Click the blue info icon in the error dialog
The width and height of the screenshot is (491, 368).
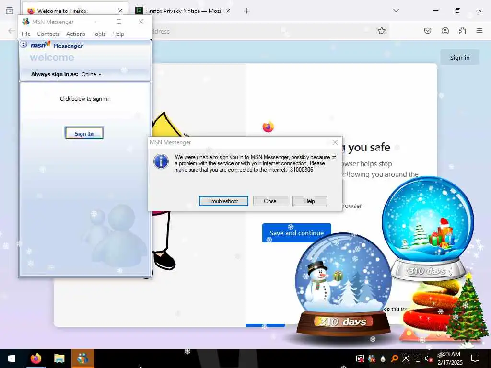(161, 161)
